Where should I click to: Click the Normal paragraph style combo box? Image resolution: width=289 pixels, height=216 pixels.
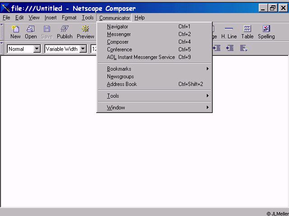click(24, 49)
